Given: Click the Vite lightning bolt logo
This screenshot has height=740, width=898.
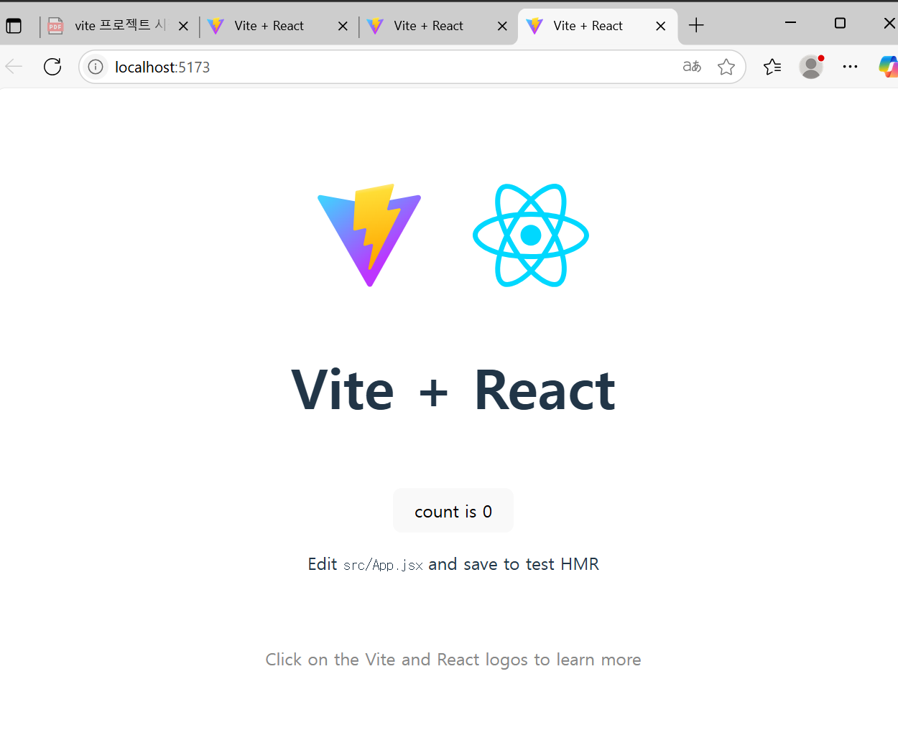Looking at the screenshot, I should tap(369, 235).
